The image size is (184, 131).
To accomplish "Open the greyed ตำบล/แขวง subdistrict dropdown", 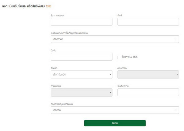I will [x=82, y=92].
